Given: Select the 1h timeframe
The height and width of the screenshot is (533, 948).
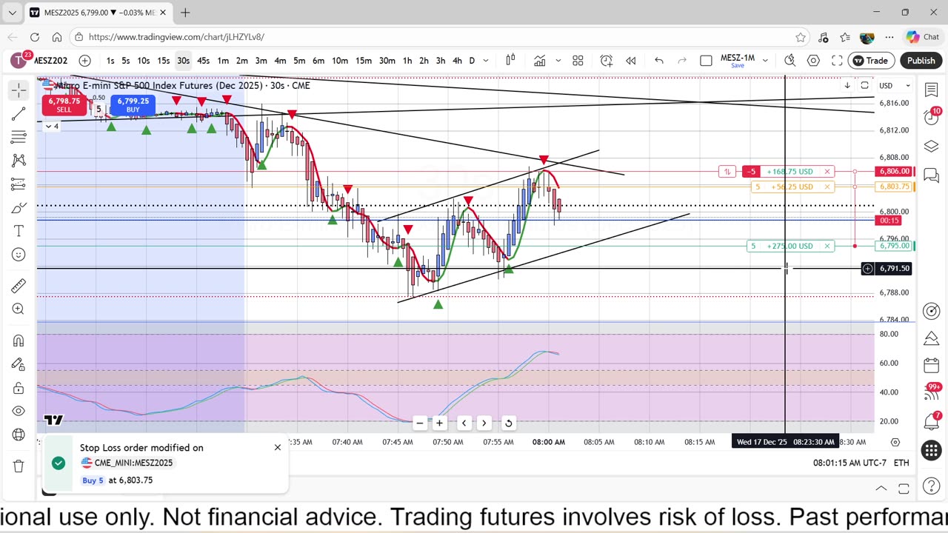Looking at the screenshot, I should pyautogui.click(x=407, y=61).
